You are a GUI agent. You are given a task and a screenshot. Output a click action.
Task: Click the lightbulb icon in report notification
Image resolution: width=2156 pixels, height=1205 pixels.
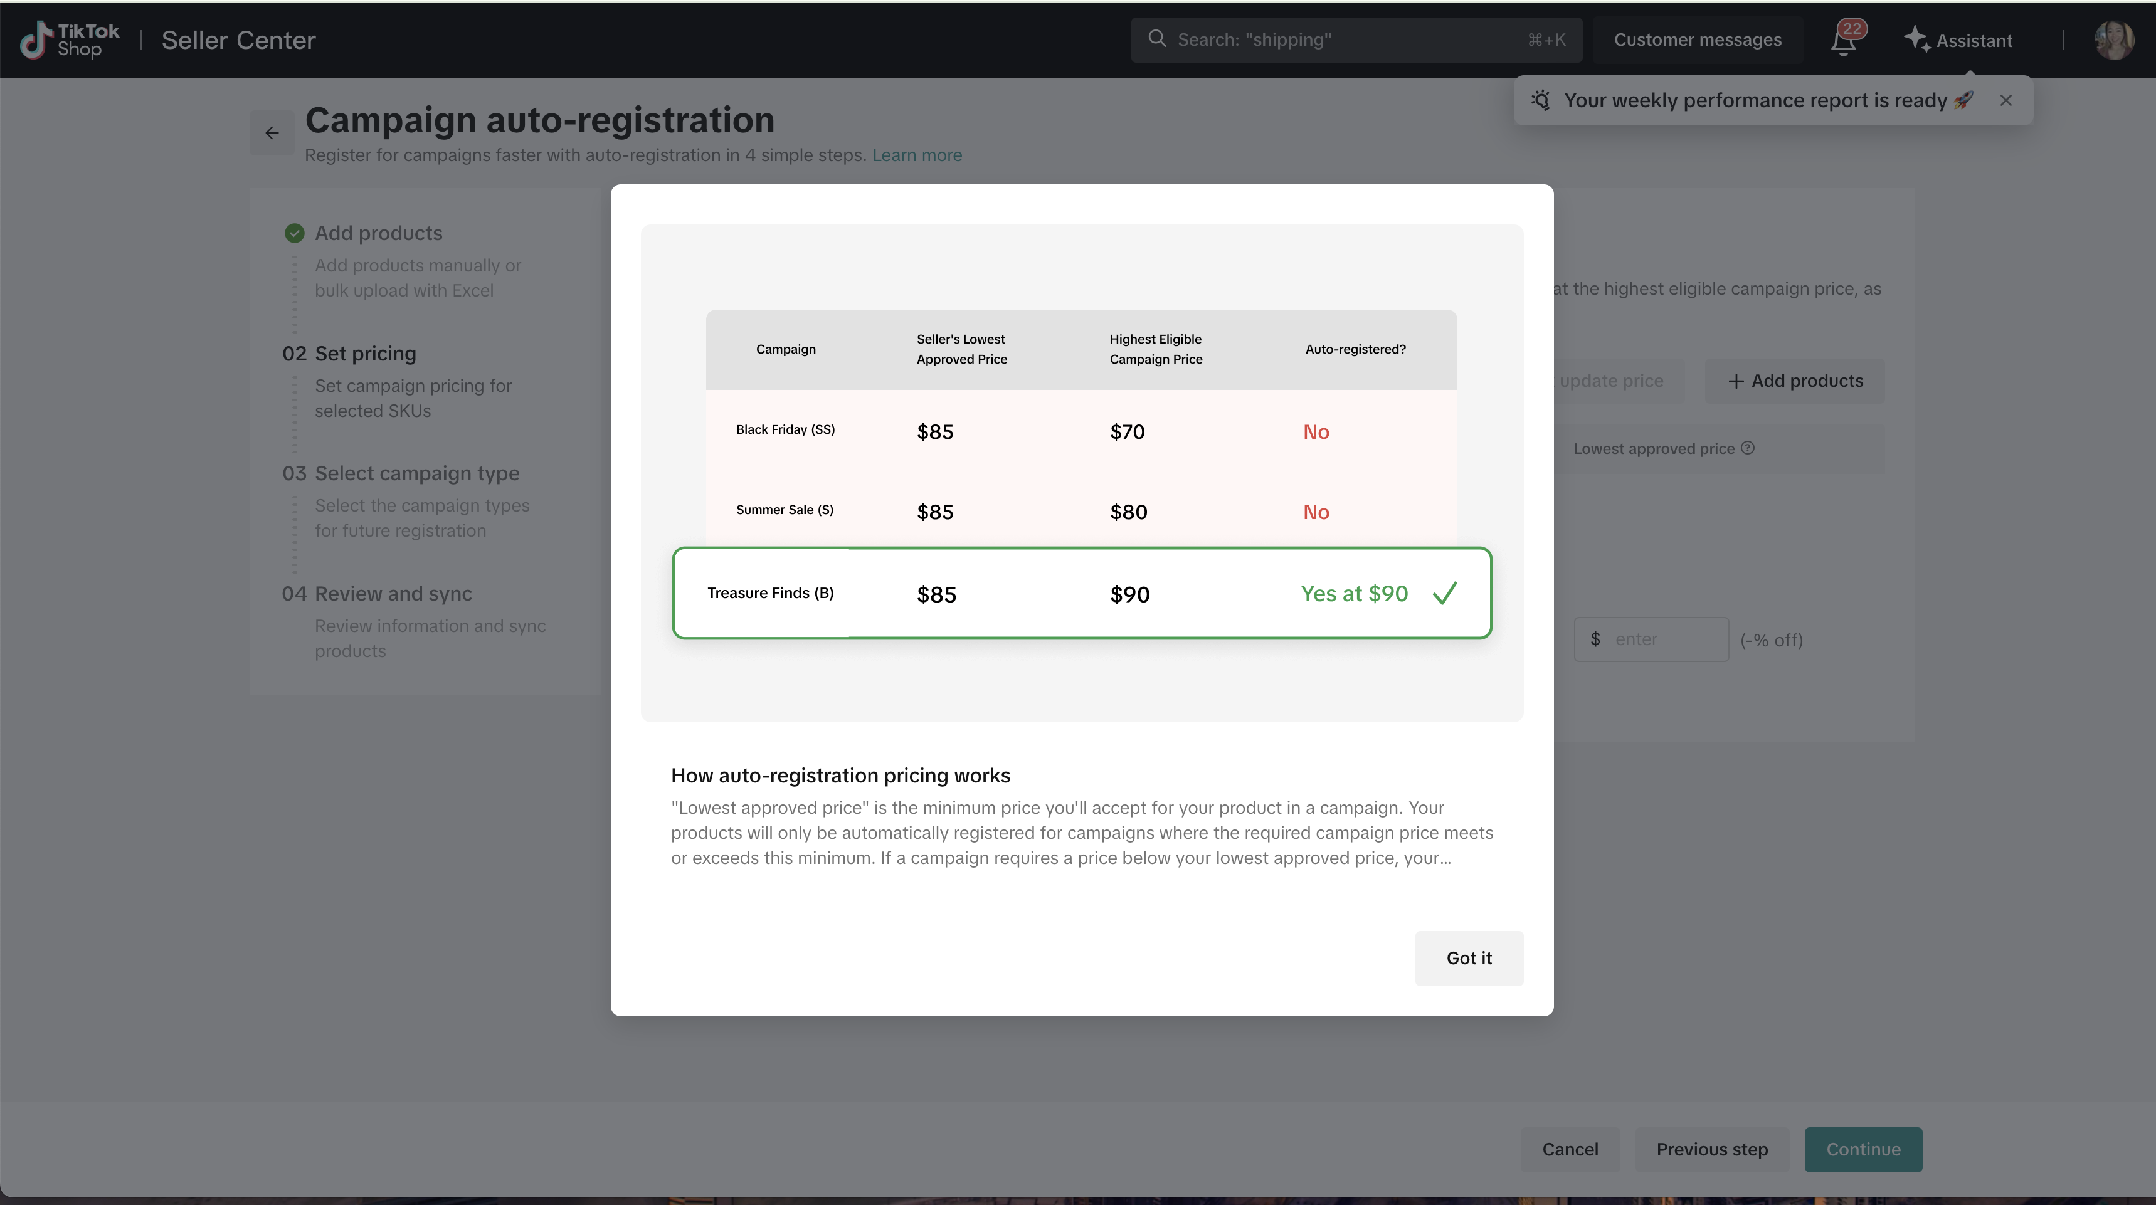click(x=1541, y=100)
